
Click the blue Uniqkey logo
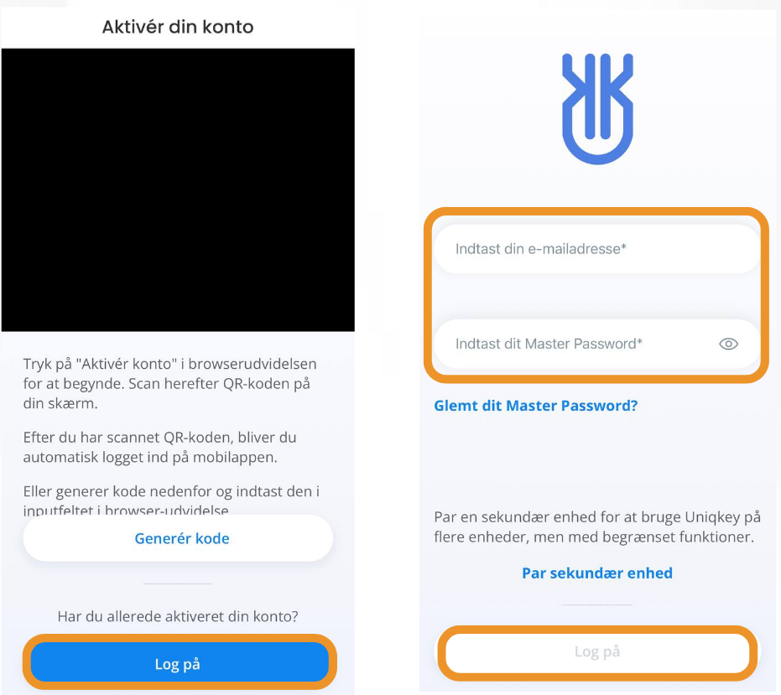[x=597, y=109]
